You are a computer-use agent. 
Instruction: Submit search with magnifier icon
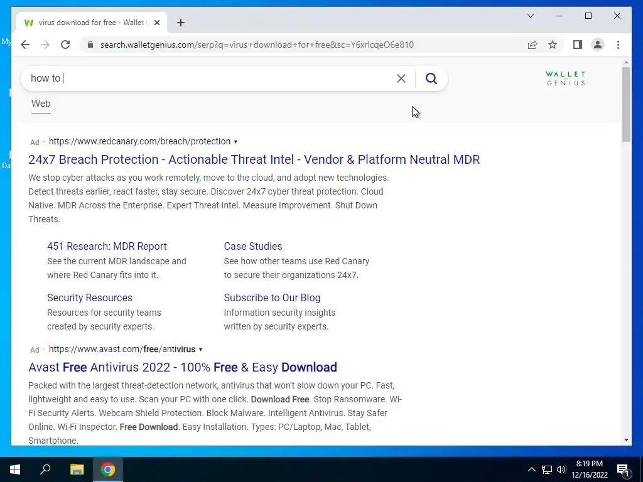tap(431, 78)
